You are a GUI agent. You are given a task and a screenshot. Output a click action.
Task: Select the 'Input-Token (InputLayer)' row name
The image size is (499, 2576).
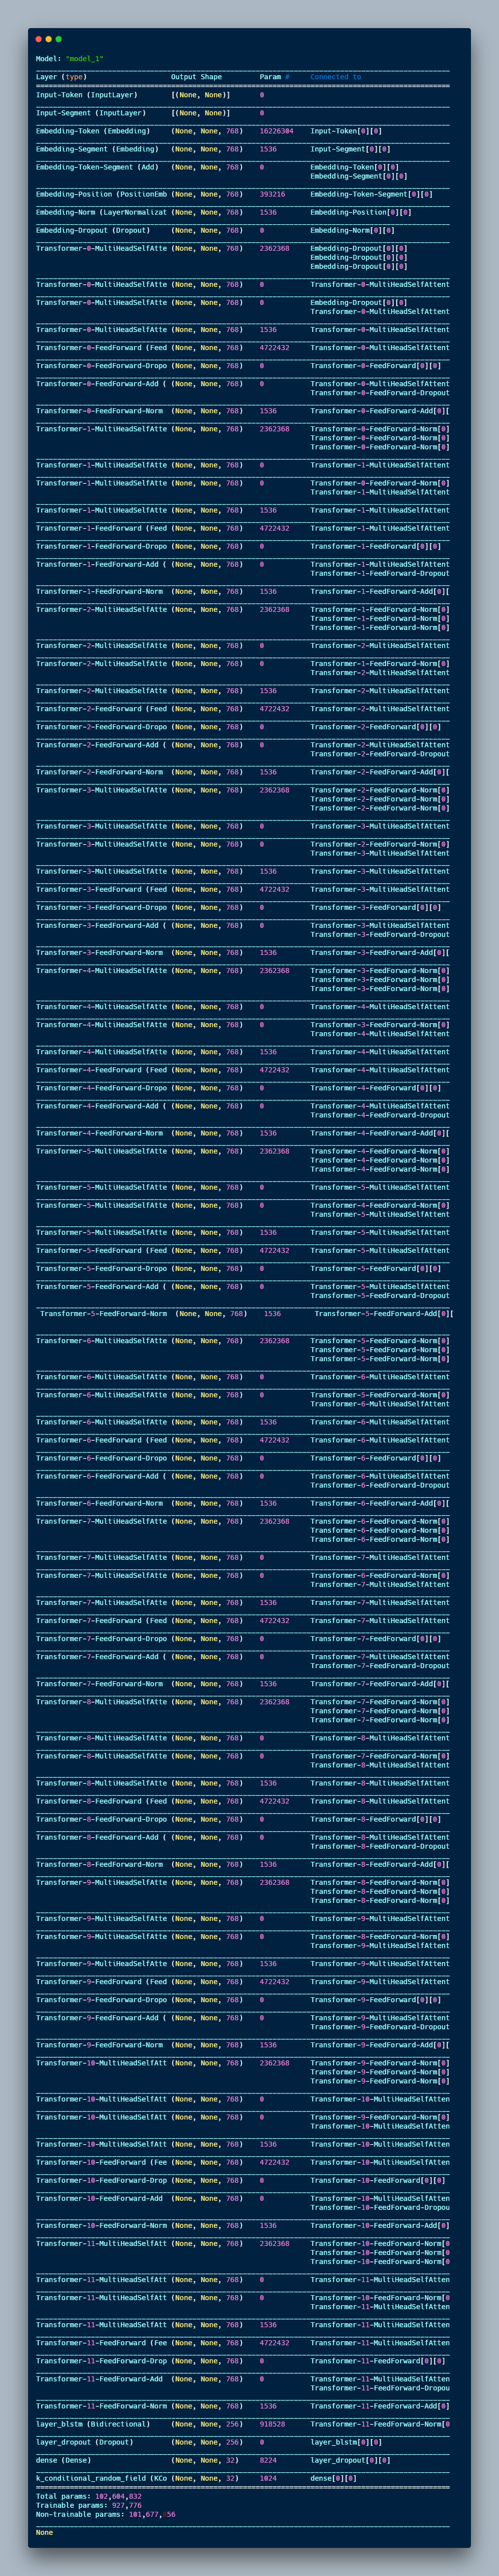(x=87, y=95)
